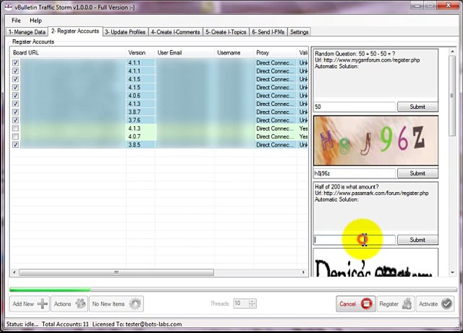Click the answer field containing 50
Screen dimensions: 463x333
click(x=354, y=106)
